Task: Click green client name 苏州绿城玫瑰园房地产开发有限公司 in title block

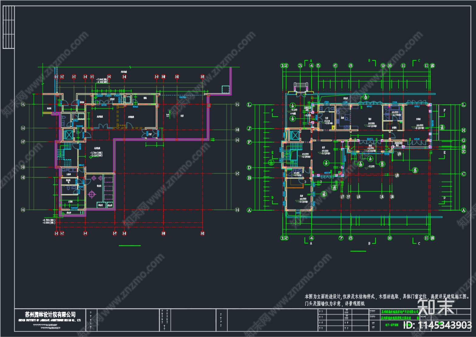Action: pyautogui.click(x=400, y=312)
